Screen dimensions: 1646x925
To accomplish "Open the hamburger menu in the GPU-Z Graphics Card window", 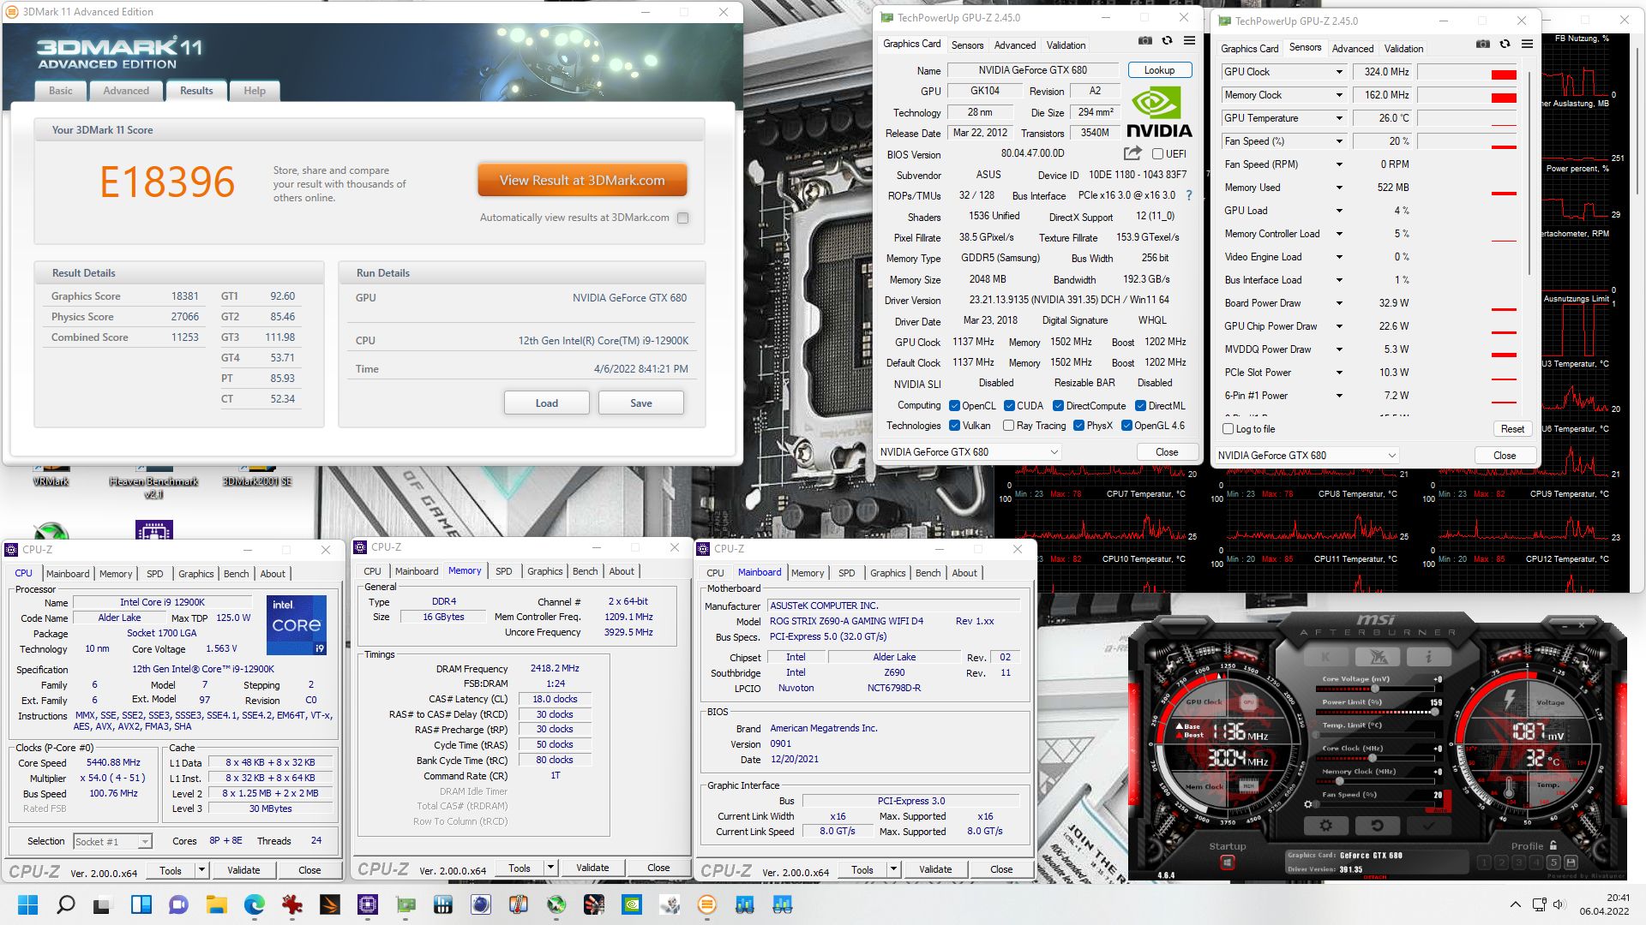I will click(x=1189, y=40).
